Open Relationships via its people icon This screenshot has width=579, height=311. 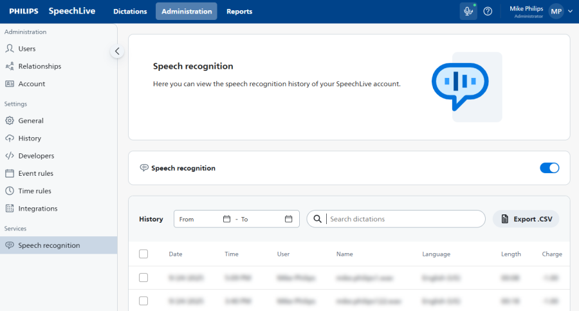click(x=10, y=66)
